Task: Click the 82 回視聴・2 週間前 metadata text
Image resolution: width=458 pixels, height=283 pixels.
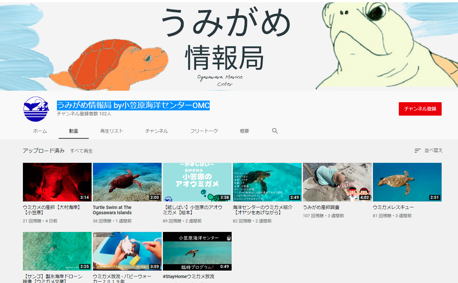Action: 252,221
